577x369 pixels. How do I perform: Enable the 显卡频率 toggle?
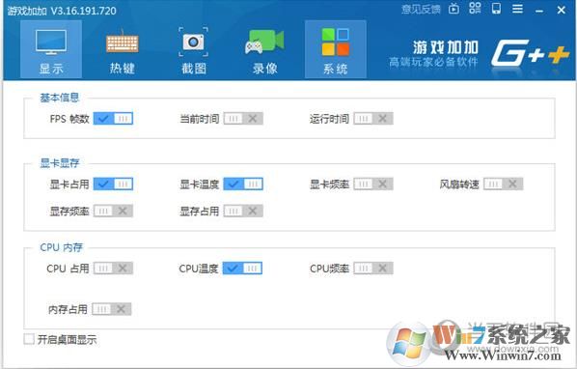(373, 184)
